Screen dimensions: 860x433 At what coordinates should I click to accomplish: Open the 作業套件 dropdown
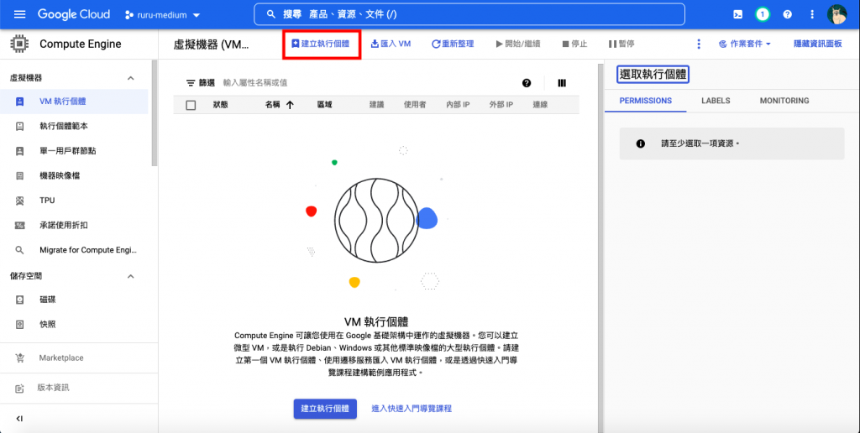click(x=745, y=44)
